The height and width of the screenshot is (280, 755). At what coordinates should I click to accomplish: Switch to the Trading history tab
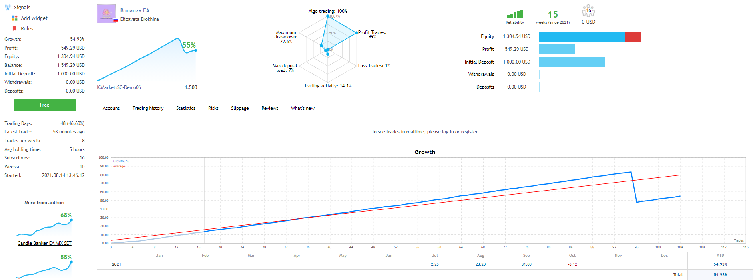(148, 108)
